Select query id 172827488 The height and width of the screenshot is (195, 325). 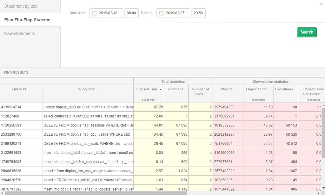(10, 116)
